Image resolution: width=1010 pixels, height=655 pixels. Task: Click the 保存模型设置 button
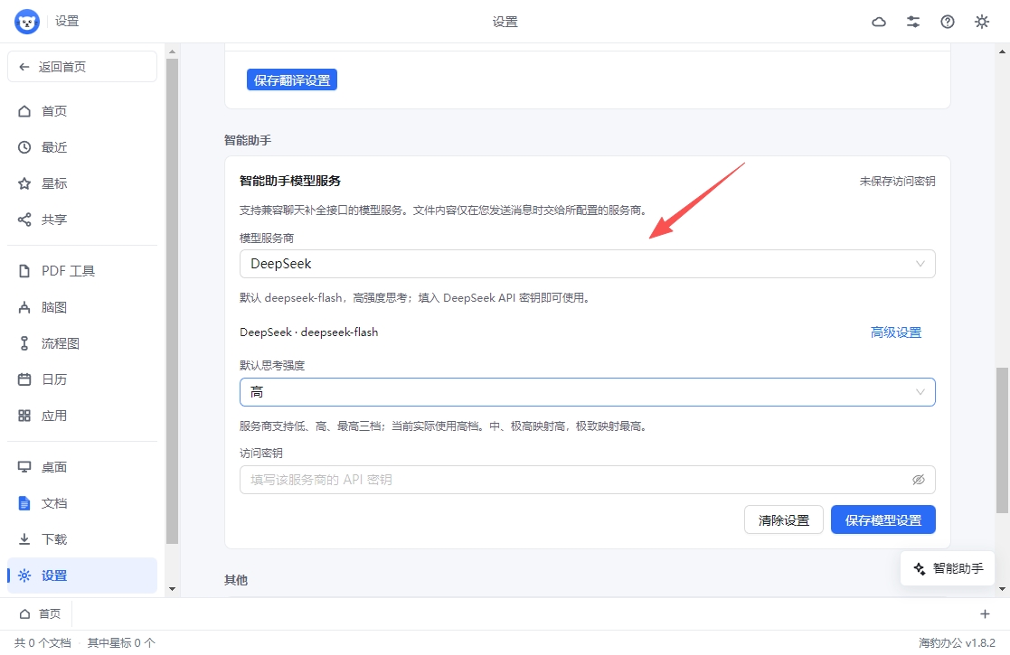(x=883, y=519)
